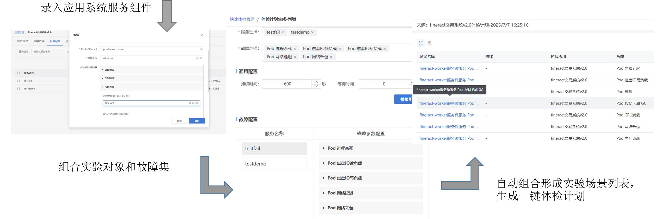Expand Pod 网络延迟 fault parameter config

(x=370, y=193)
